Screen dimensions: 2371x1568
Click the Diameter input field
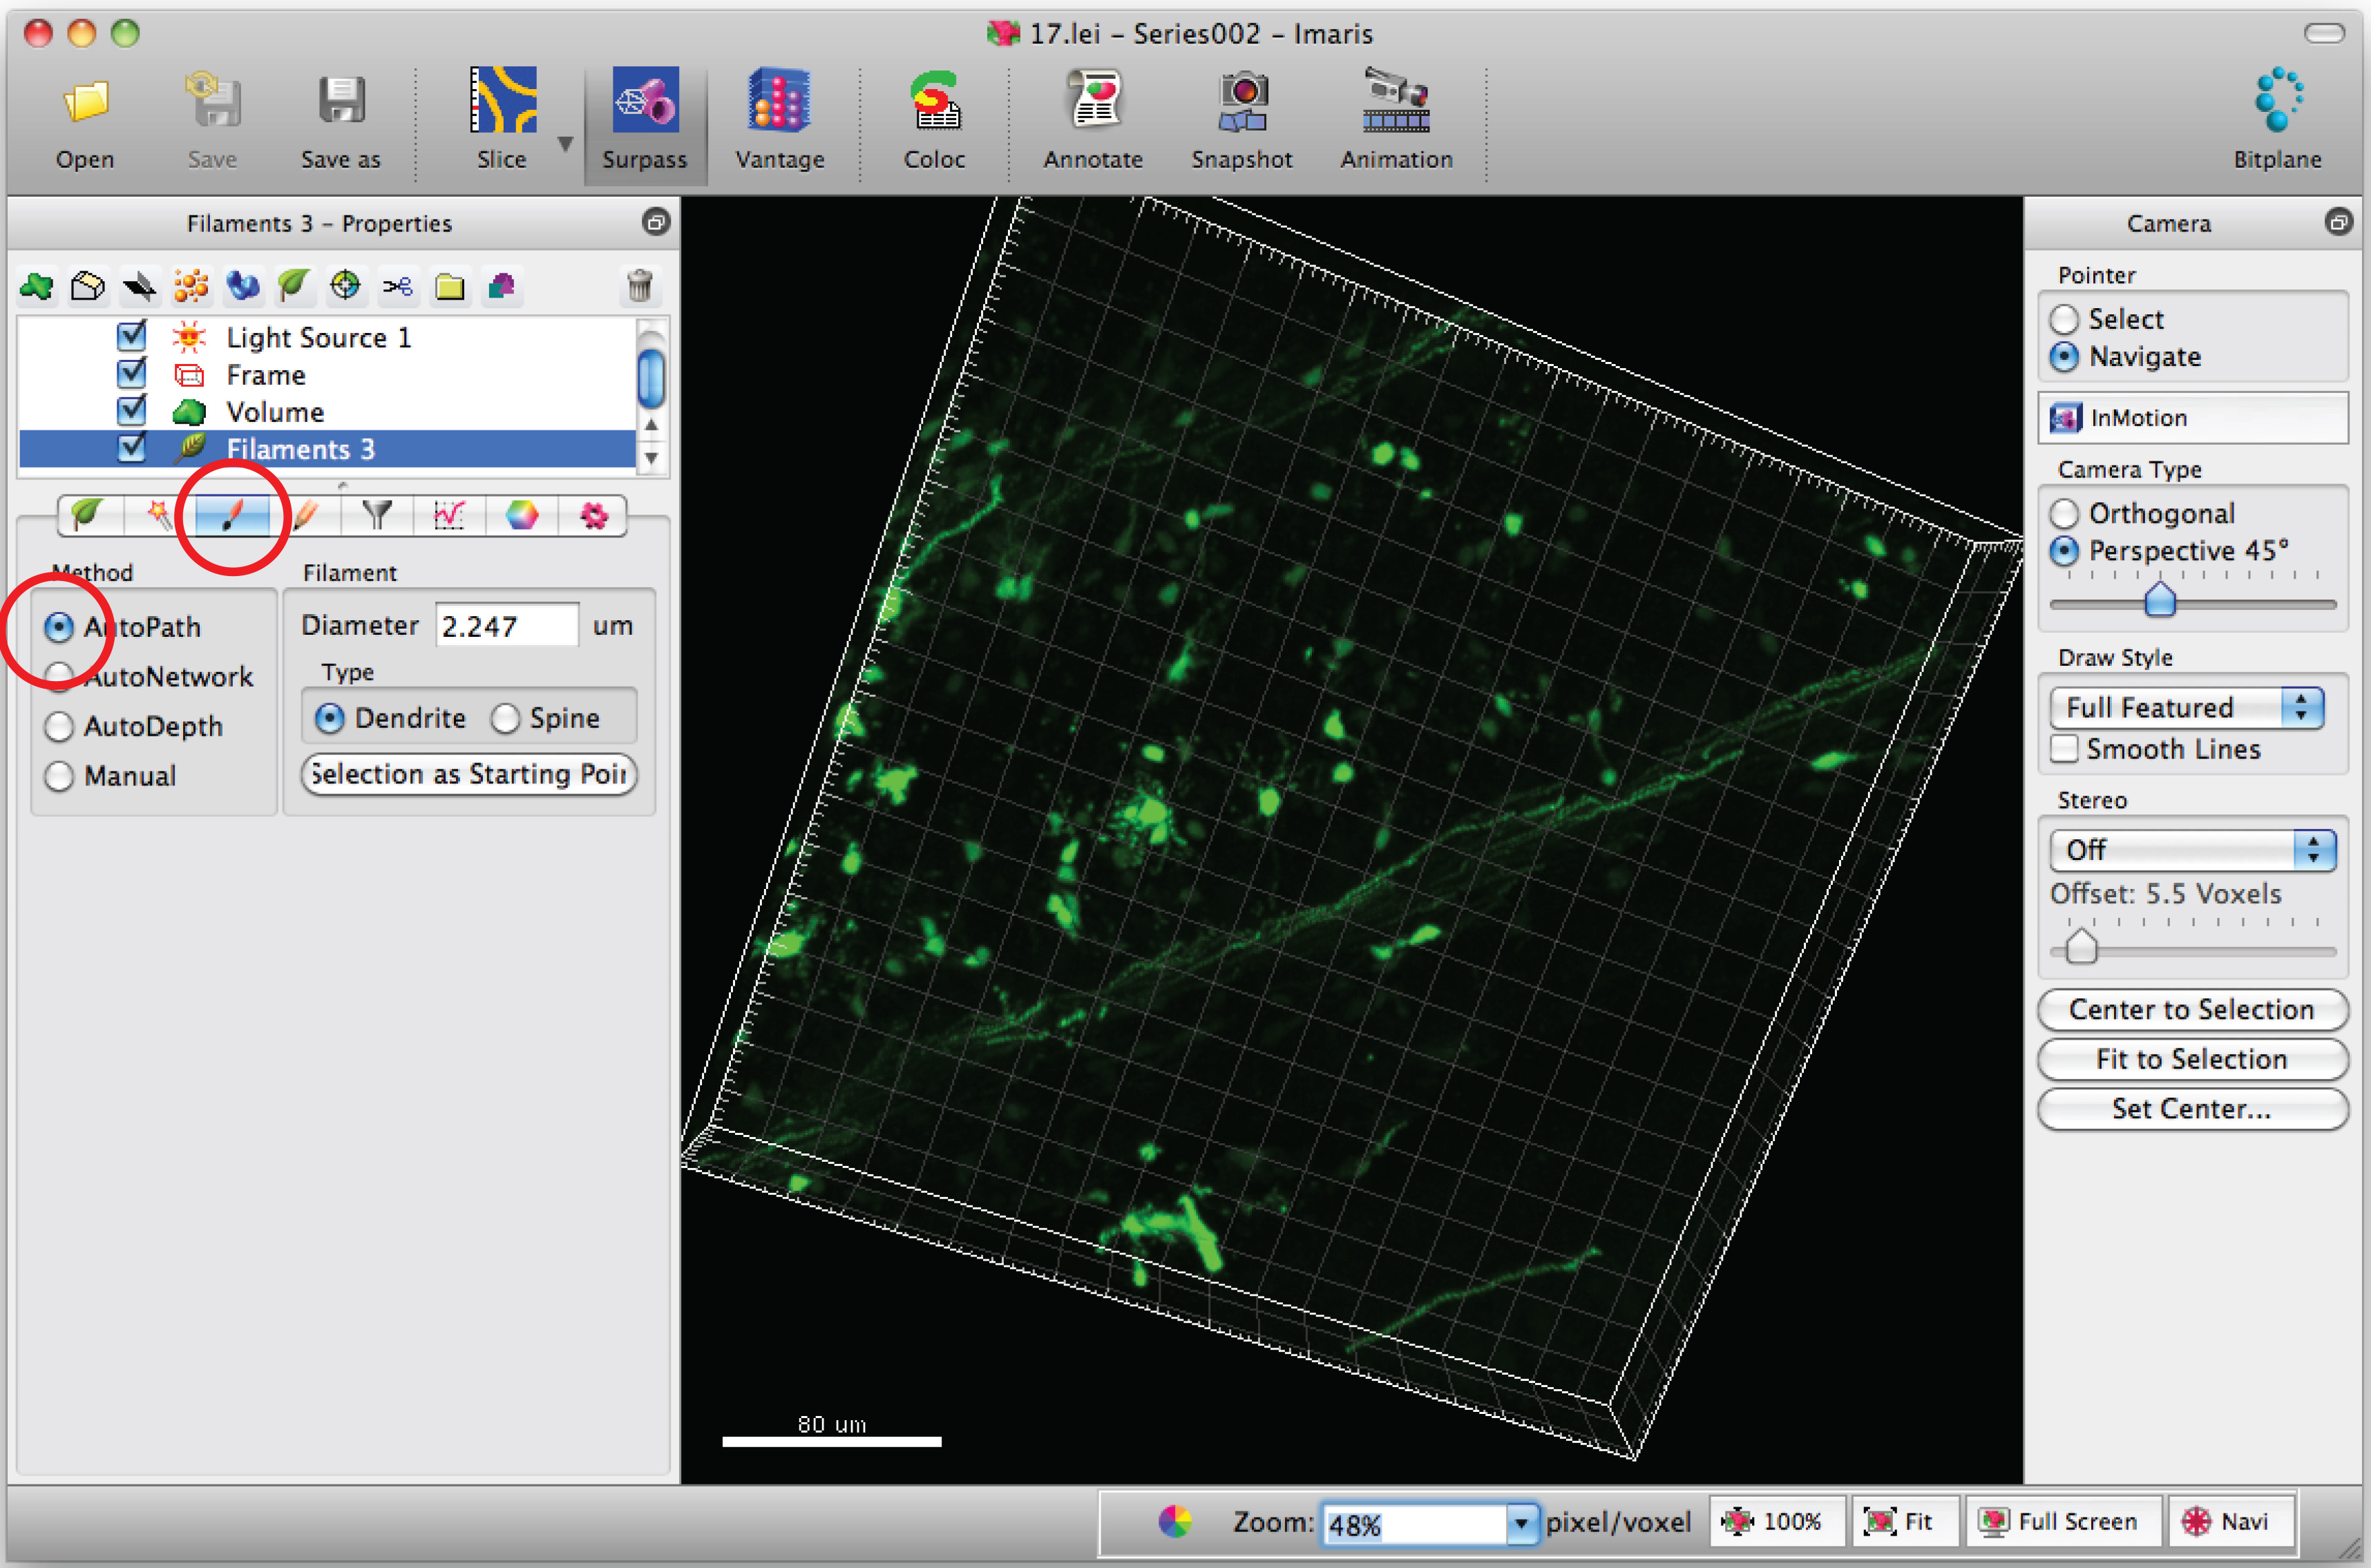[507, 626]
